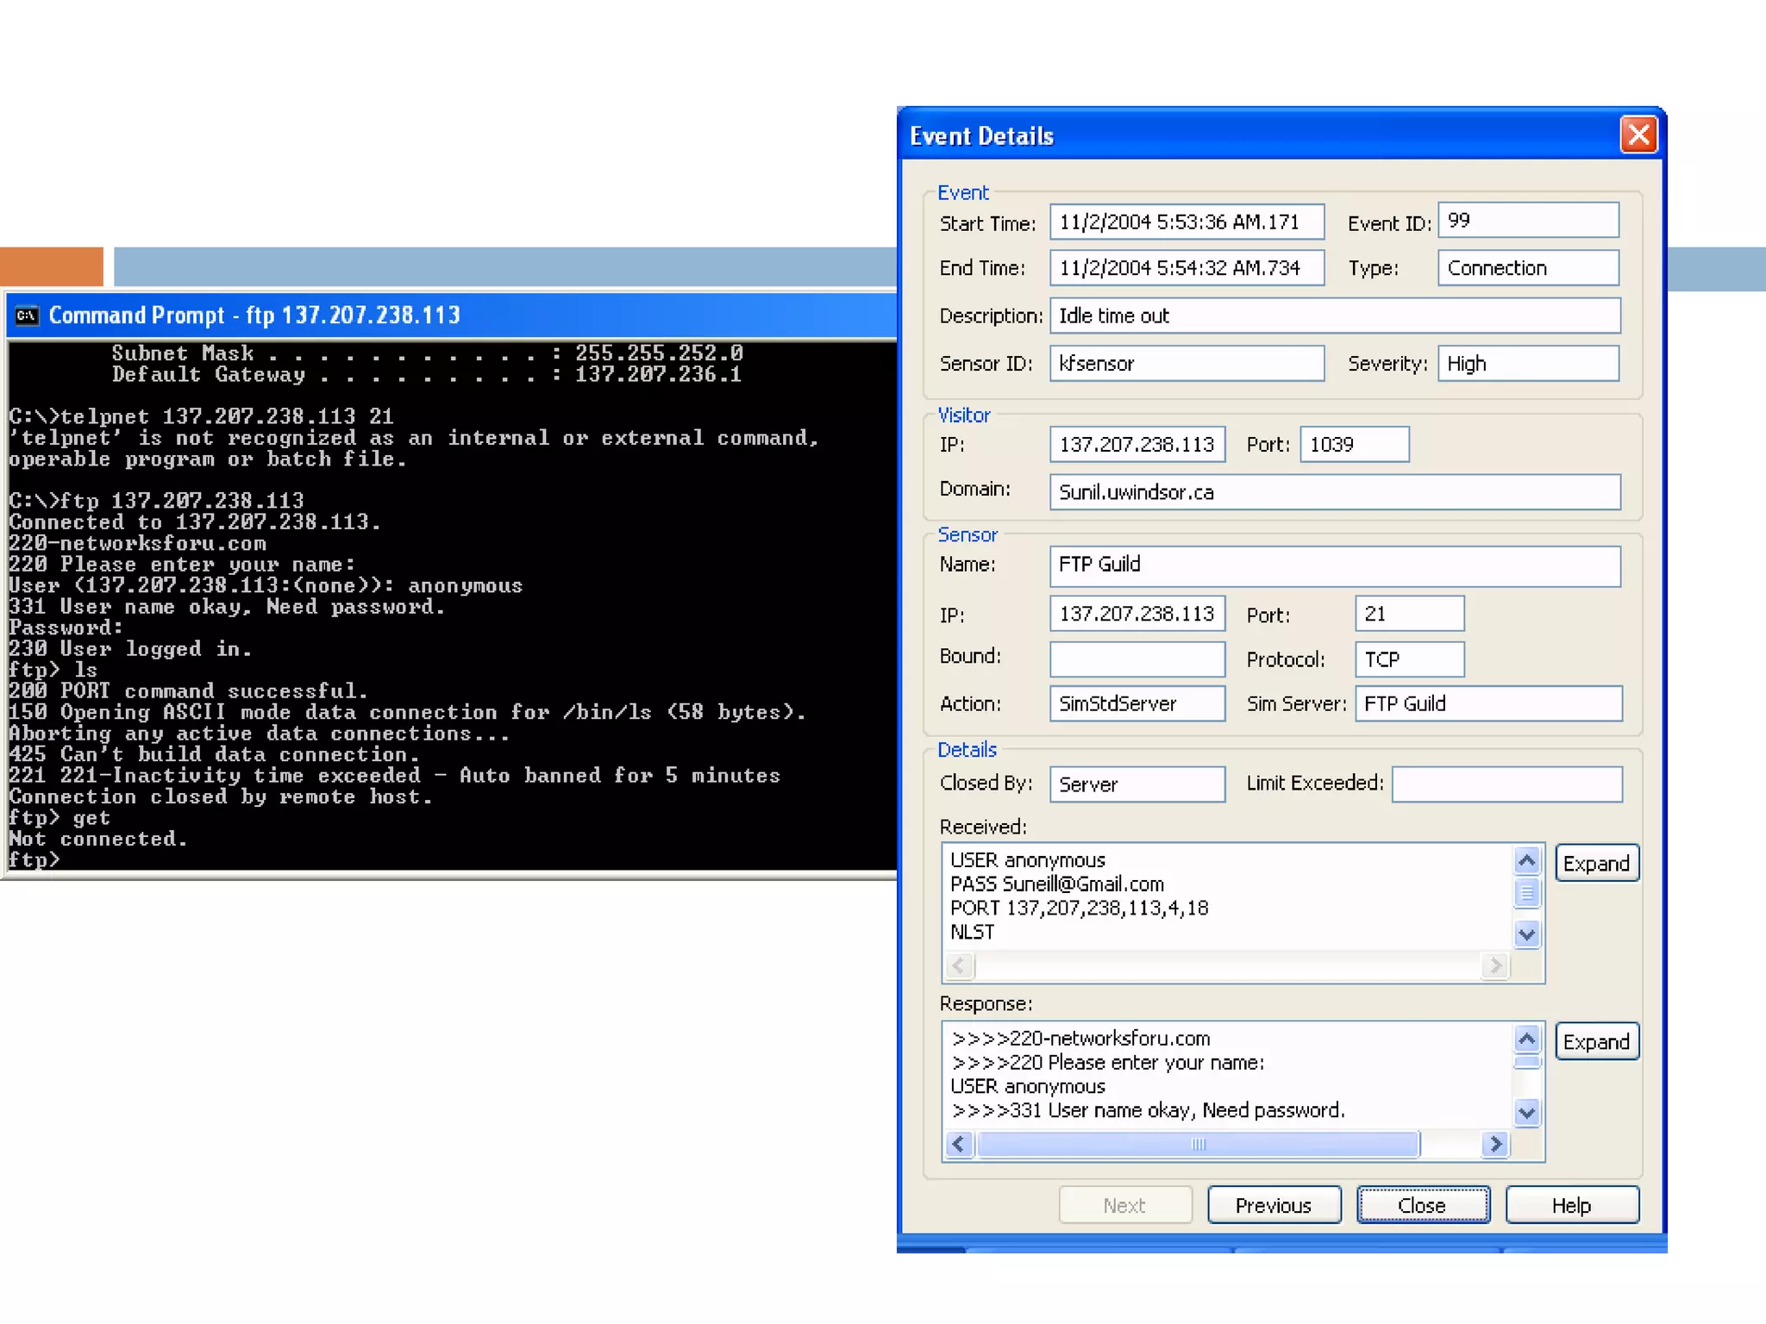
Task: Click the Close button in Event Details
Action: 1422,1205
